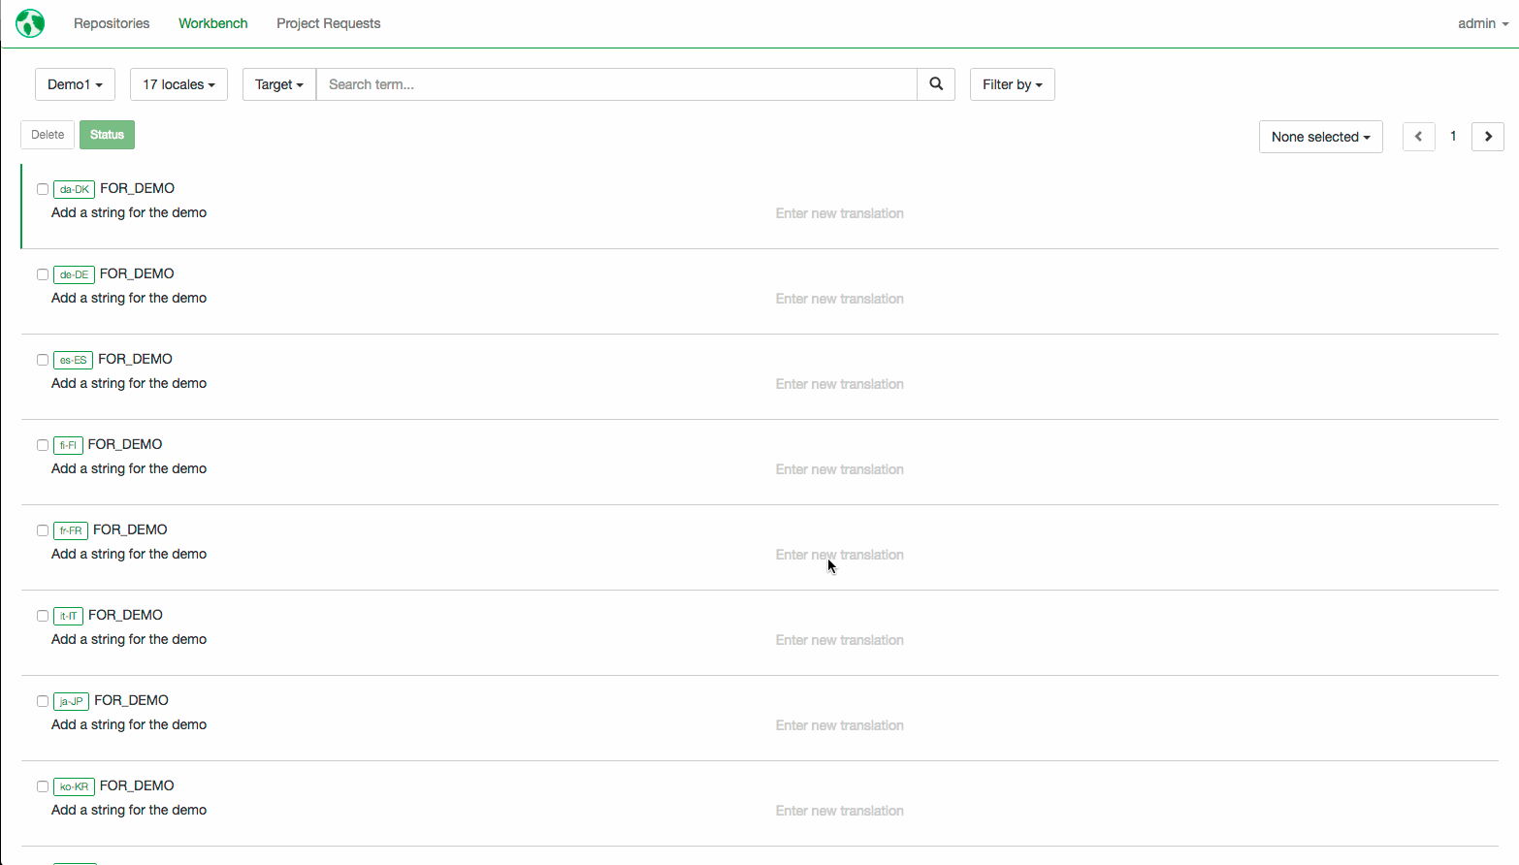Open the Project Requests tab
The width and height of the screenshot is (1519, 865).
(328, 23)
